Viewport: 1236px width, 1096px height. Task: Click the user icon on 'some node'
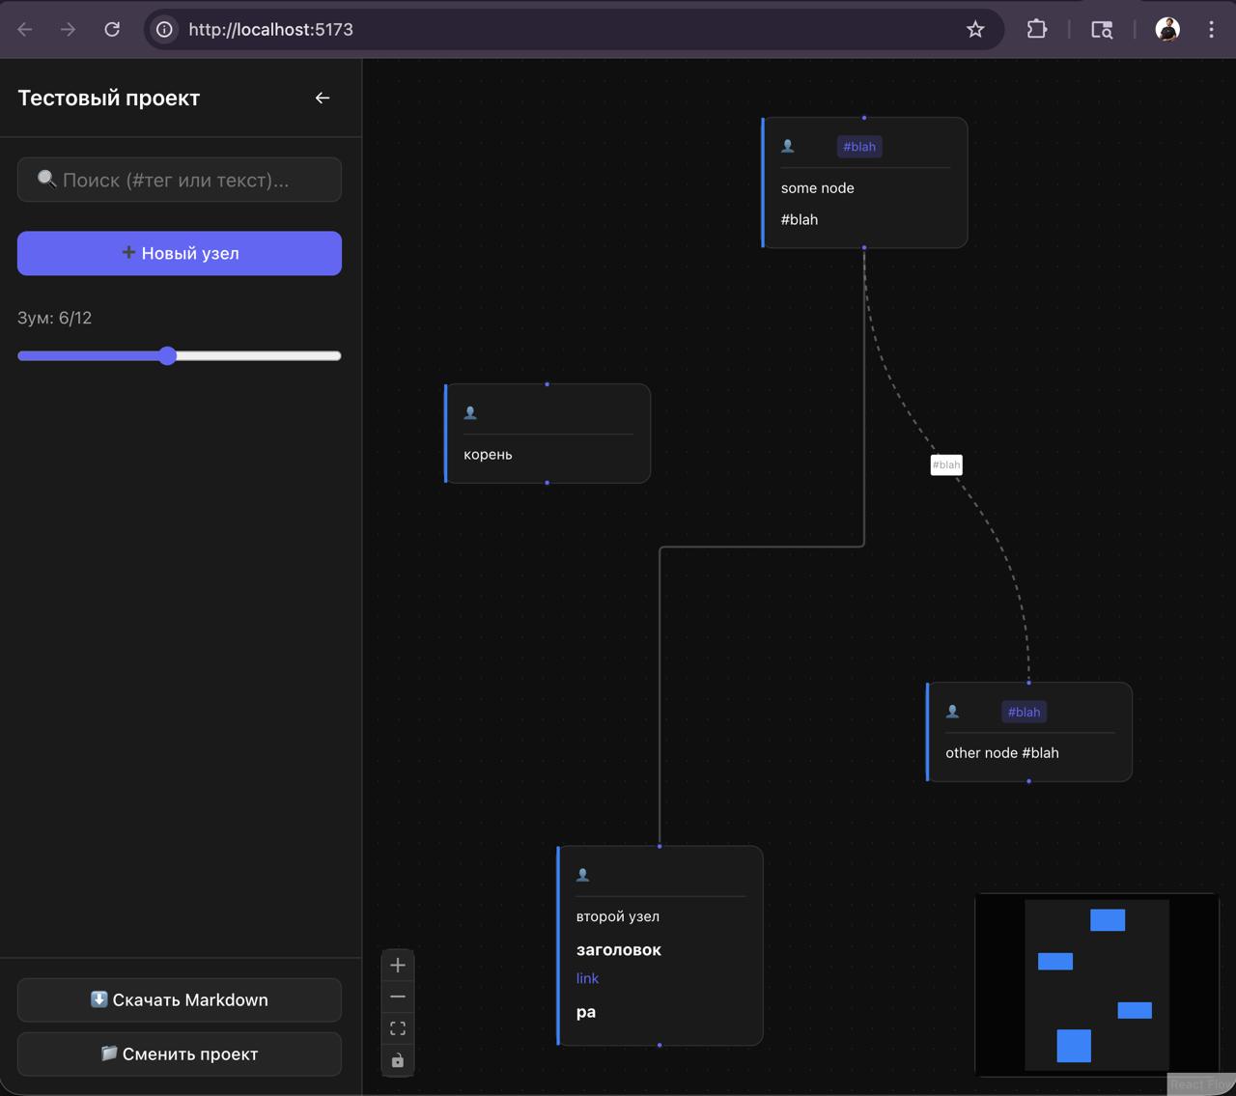coord(788,146)
